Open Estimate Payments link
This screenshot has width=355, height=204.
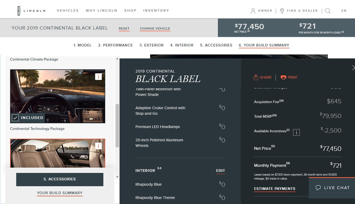point(275,188)
